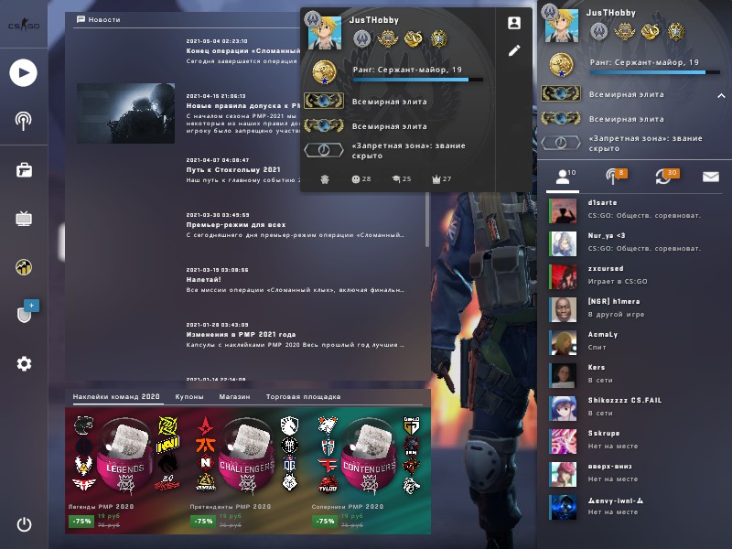The width and height of the screenshot is (732, 549).
Task: Select friend Nur_ya <3
Action: [635, 242]
